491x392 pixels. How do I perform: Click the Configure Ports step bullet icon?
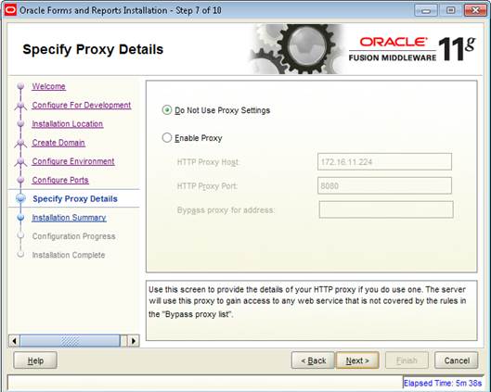(20, 180)
